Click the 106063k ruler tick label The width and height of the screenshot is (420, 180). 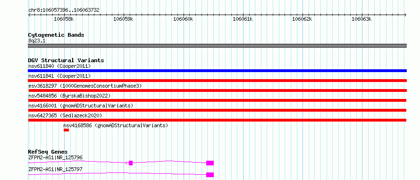coord(361,19)
